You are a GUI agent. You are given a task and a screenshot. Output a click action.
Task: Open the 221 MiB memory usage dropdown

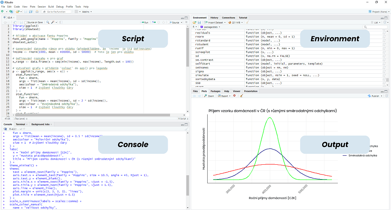tap(235, 22)
